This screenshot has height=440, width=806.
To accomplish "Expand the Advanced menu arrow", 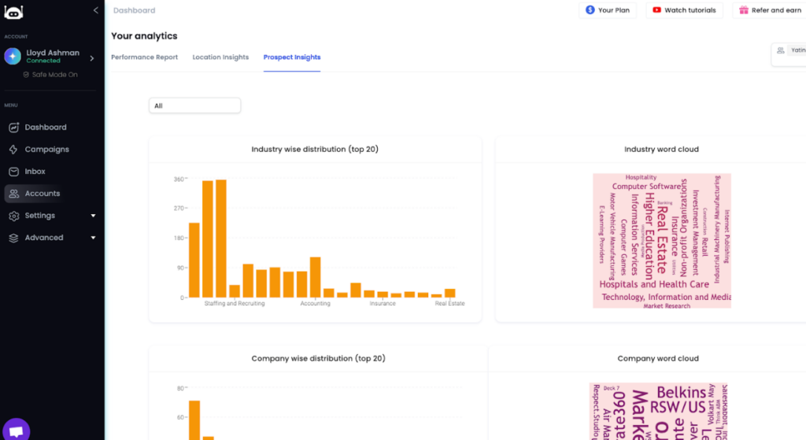I will click(x=93, y=238).
